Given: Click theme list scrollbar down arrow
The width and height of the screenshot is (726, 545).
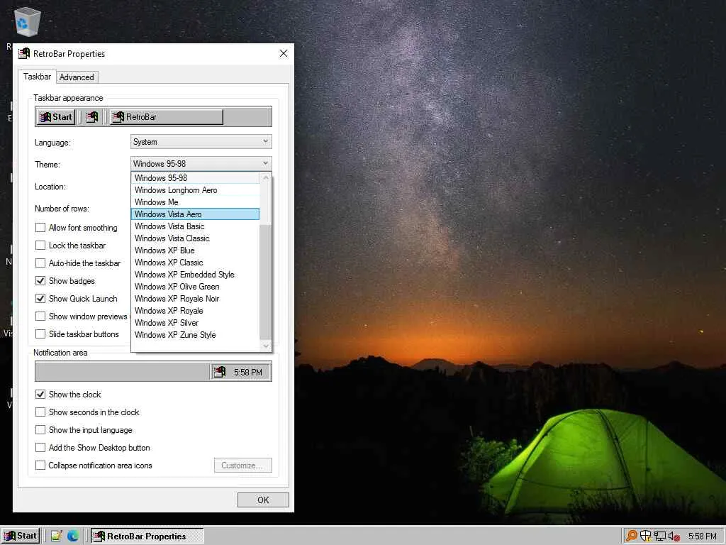Looking at the screenshot, I should [x=266, y=346].
